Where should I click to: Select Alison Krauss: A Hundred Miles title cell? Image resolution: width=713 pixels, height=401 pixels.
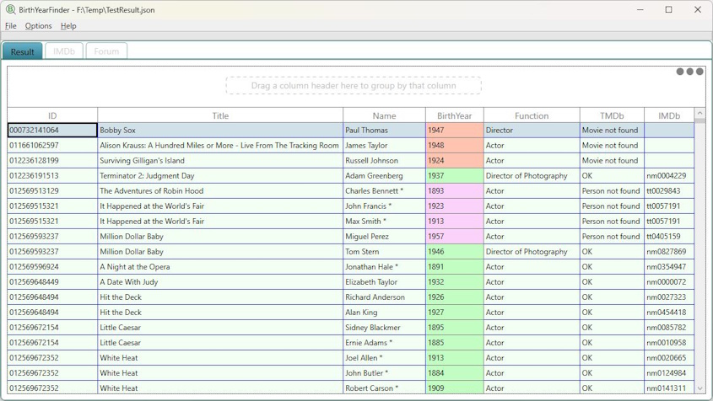click(x=220, y=146)
